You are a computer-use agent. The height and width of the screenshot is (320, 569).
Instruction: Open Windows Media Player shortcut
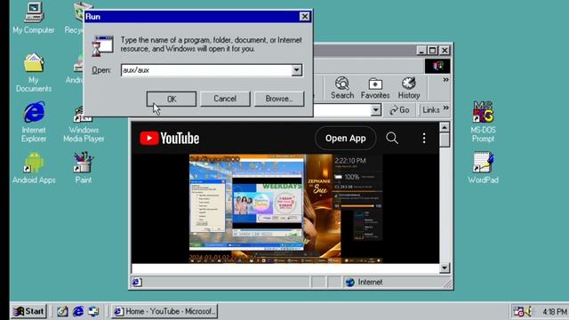pyautogui.click(x=84, y=124)
